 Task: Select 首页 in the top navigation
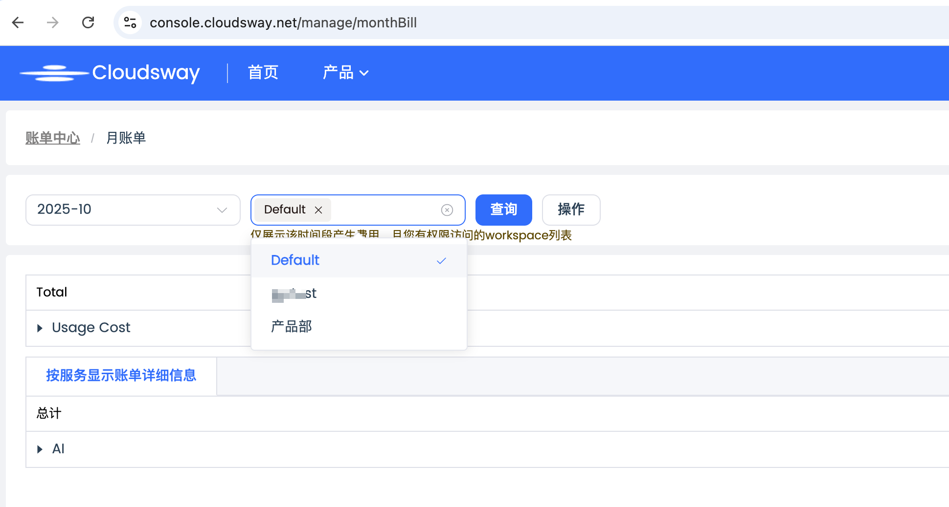tap(263, 72)
